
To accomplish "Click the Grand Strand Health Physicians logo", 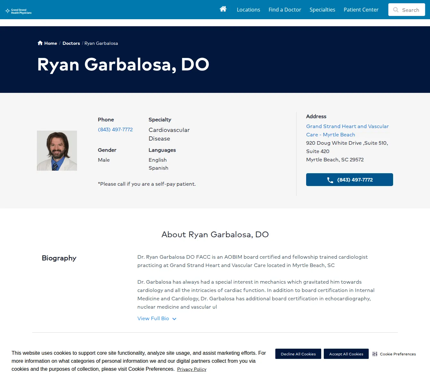I will 18,11.
